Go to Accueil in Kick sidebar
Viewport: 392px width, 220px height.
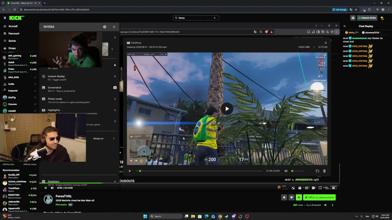coord(10,26)
